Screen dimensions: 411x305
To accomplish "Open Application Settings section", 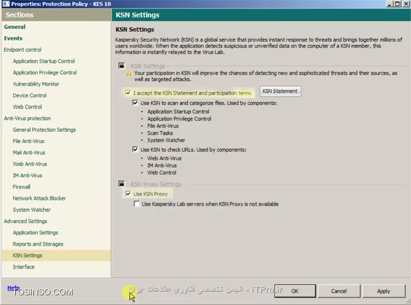I will (35, 233).
